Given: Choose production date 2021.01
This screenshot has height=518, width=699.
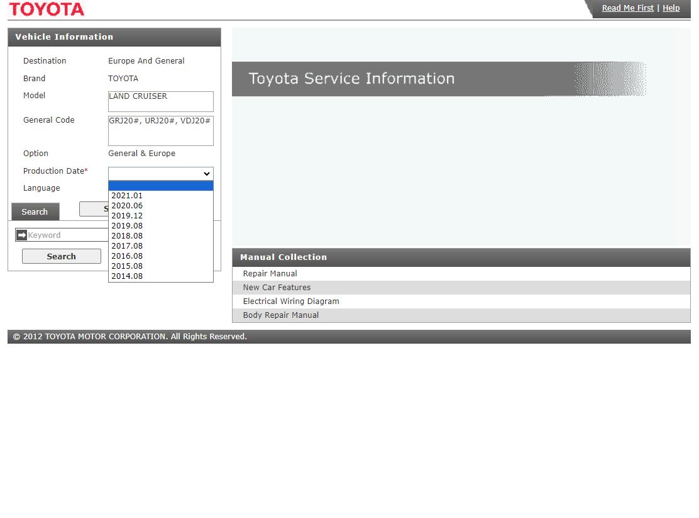Looking at the screenshot, I should pos(160,196).
